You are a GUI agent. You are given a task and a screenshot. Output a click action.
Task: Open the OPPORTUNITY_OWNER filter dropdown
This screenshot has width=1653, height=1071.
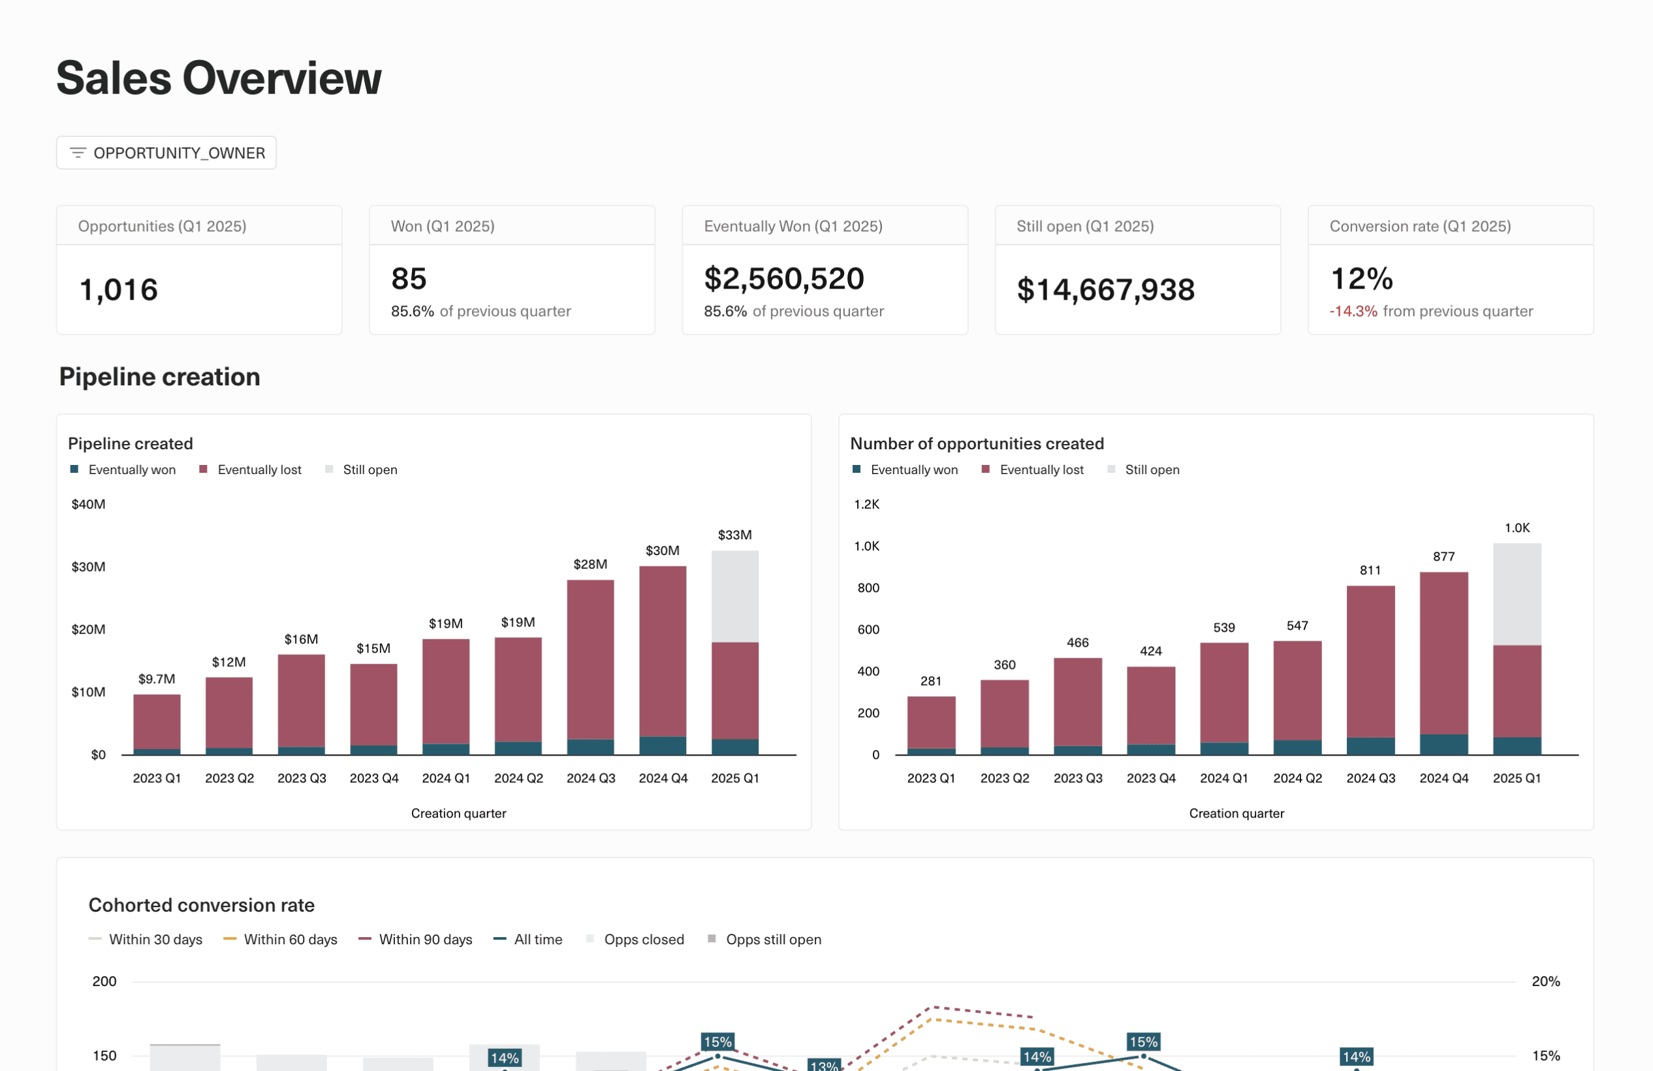[x=166, y=152]
